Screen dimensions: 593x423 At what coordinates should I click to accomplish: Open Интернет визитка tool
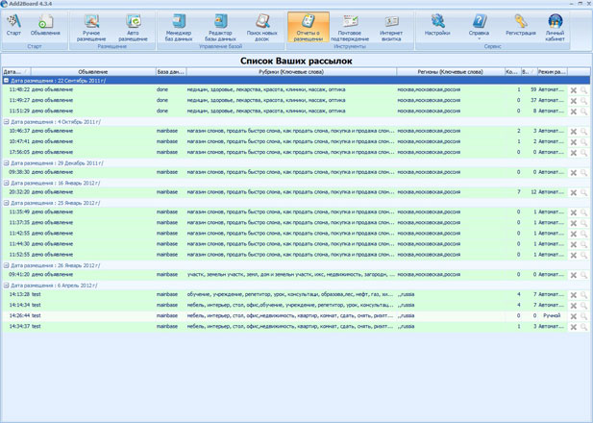tap(391, 27)
